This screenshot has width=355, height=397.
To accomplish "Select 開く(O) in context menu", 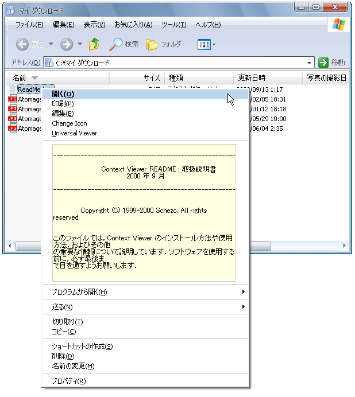I will [x=145, y=94].
